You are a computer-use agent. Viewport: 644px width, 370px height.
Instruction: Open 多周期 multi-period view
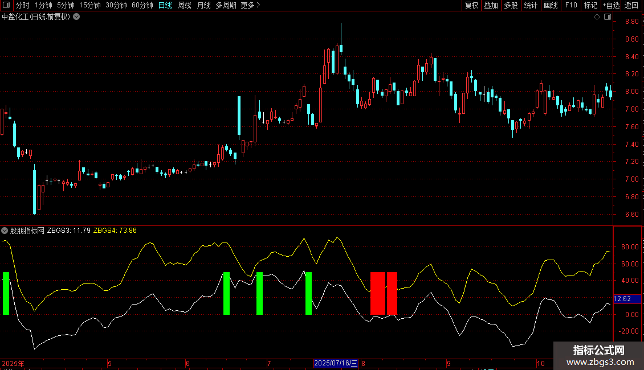(x=226, y=5)
